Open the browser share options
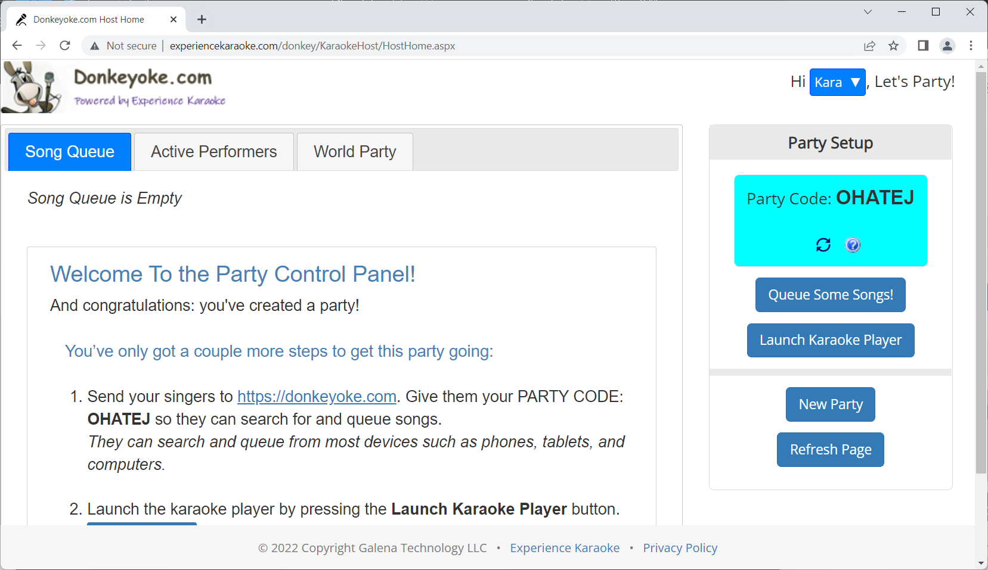This screenshot has width=988, height=570. (870, 45)
